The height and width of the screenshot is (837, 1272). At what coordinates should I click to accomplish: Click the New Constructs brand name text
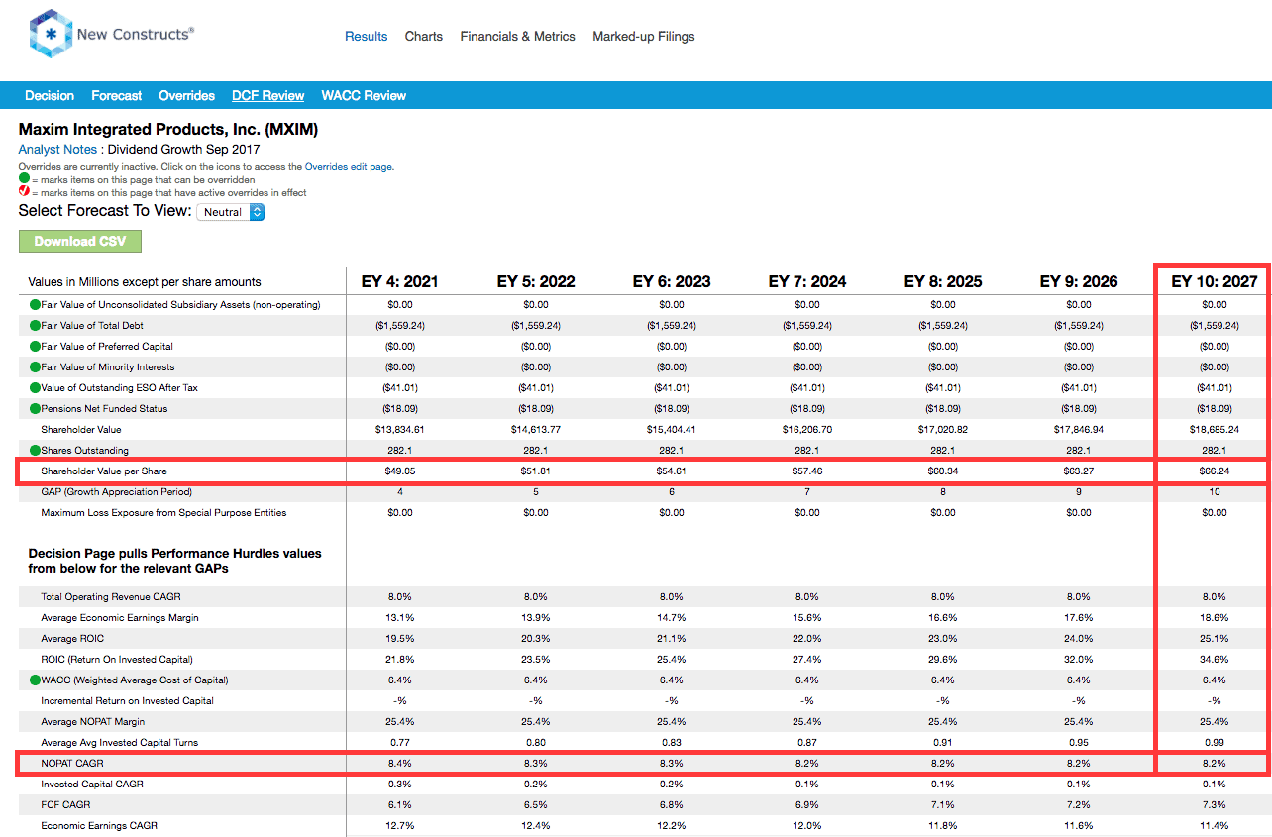point(136,34)
